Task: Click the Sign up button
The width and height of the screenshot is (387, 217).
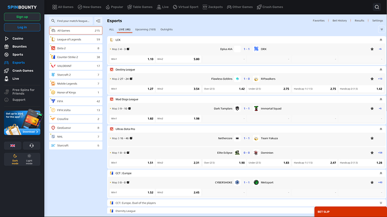Action: (22, 17)
